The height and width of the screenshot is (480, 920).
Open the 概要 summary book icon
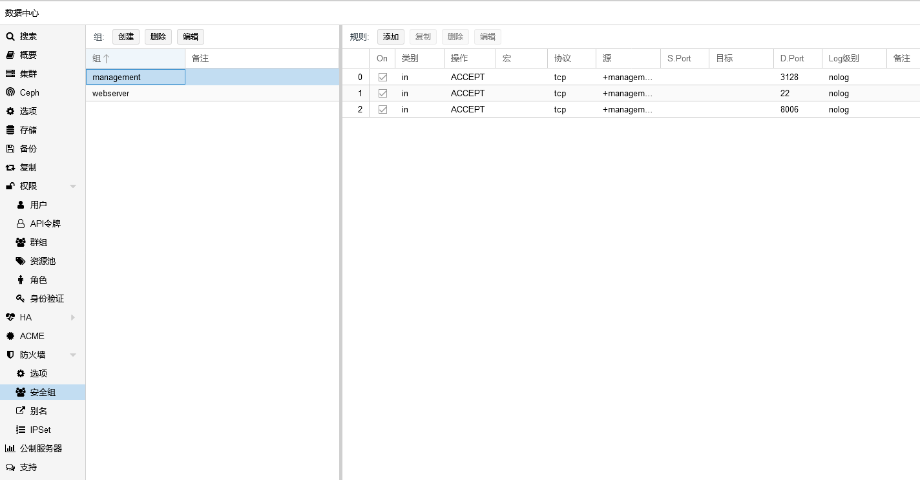pos(10,55)
